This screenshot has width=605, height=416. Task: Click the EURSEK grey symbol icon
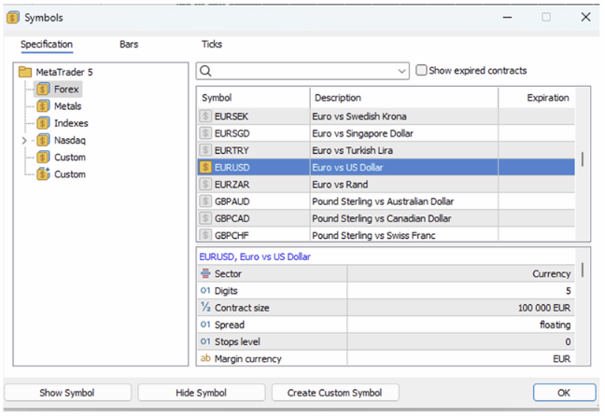(x=206, y=117)
